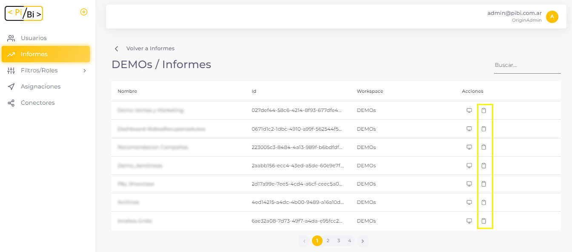Open the Conectores menu item
The width and height of the screenshot is (572, 252).
pos(38,103)
